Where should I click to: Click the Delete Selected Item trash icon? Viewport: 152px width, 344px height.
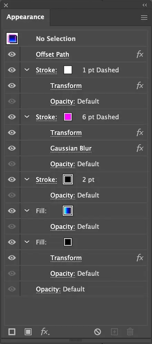(x=130, y=332)
